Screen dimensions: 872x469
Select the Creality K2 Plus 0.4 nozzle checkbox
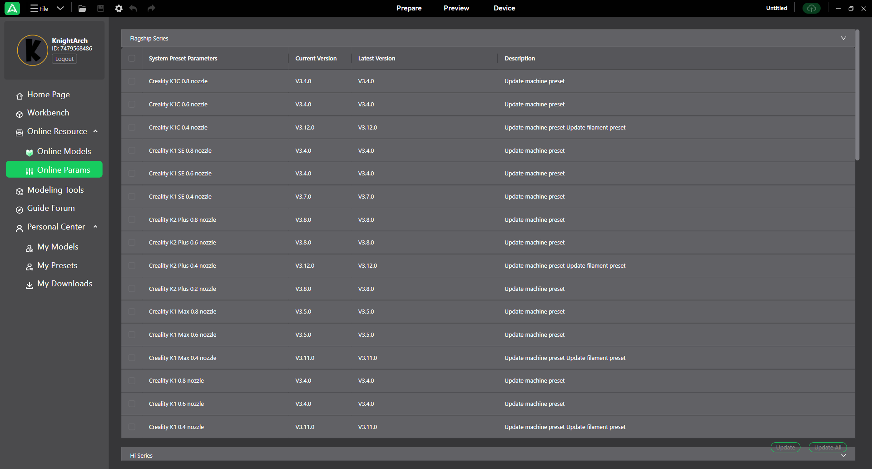132,266
